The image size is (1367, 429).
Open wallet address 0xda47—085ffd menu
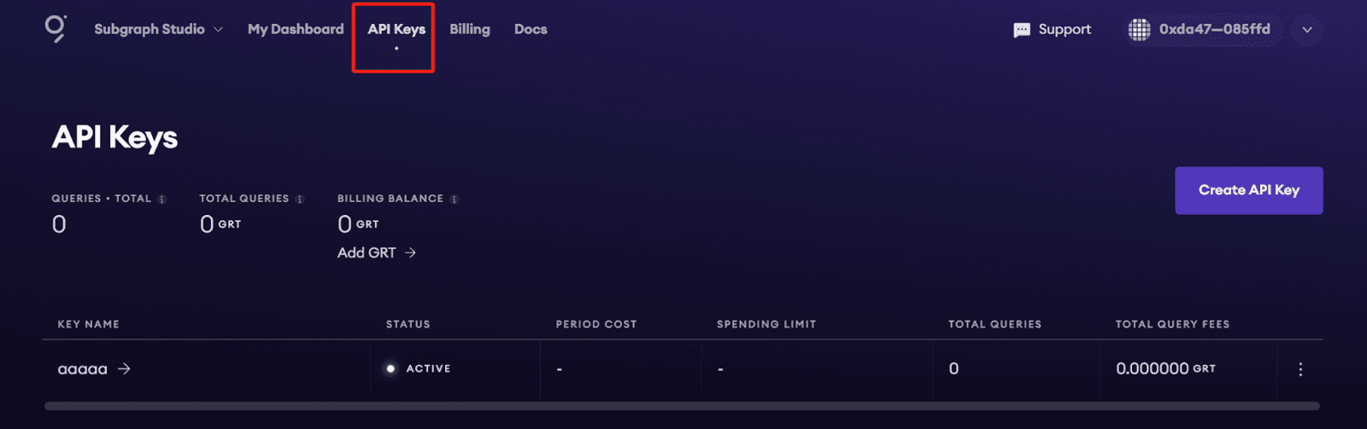click(x=1214, y=29)
